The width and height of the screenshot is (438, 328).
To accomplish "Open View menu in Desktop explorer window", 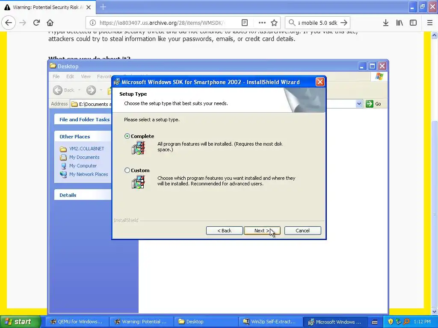I will [x=86, y=76].
